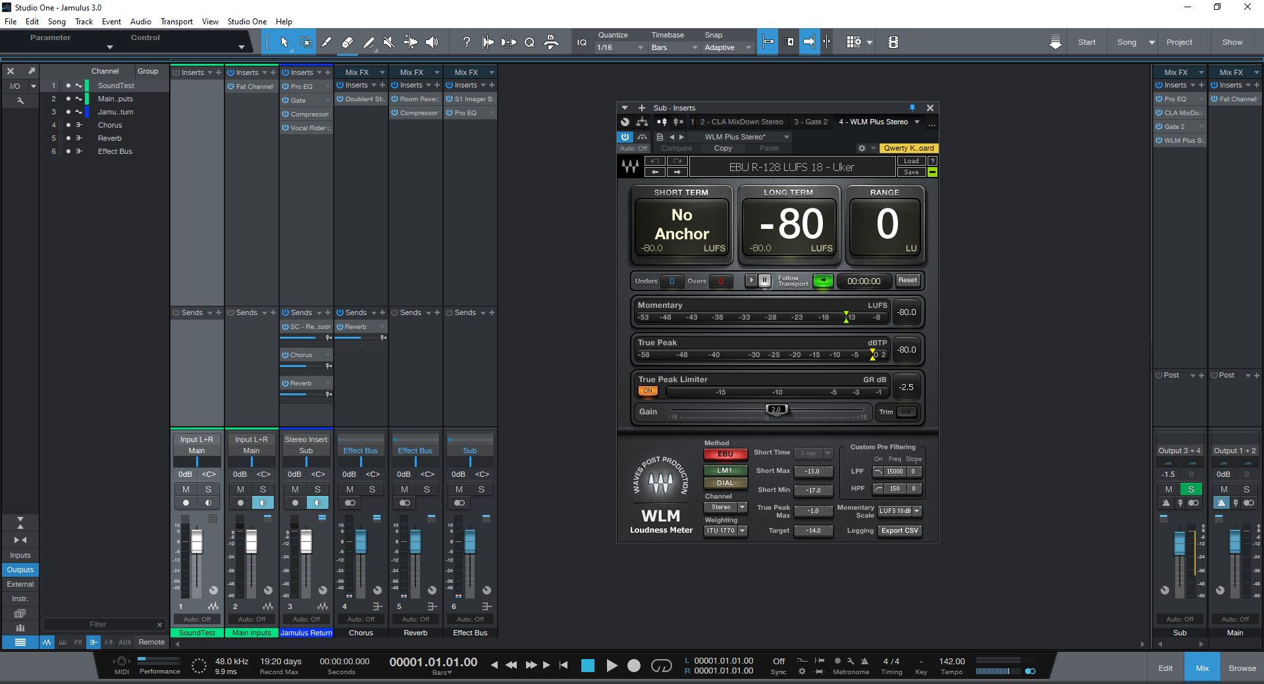Select the Range tool
The image size is (1264, 684).
[305, 42]
